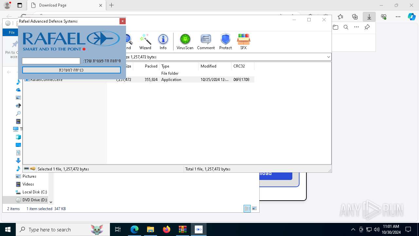The width and height of the screenshot is (419, 236).
Task: Open archive Info in WinRAR
Action: point(163,42)
